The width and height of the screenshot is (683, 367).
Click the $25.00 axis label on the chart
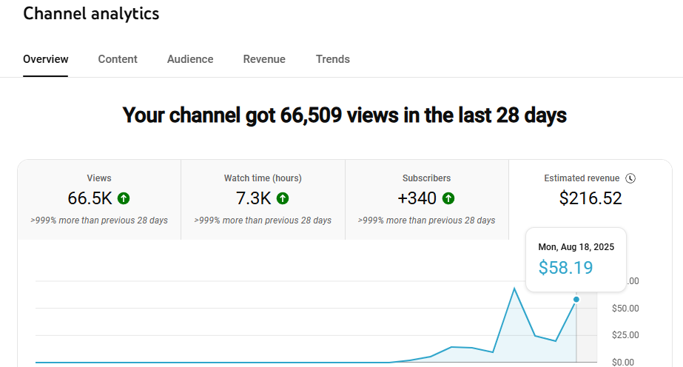(626, 335)
